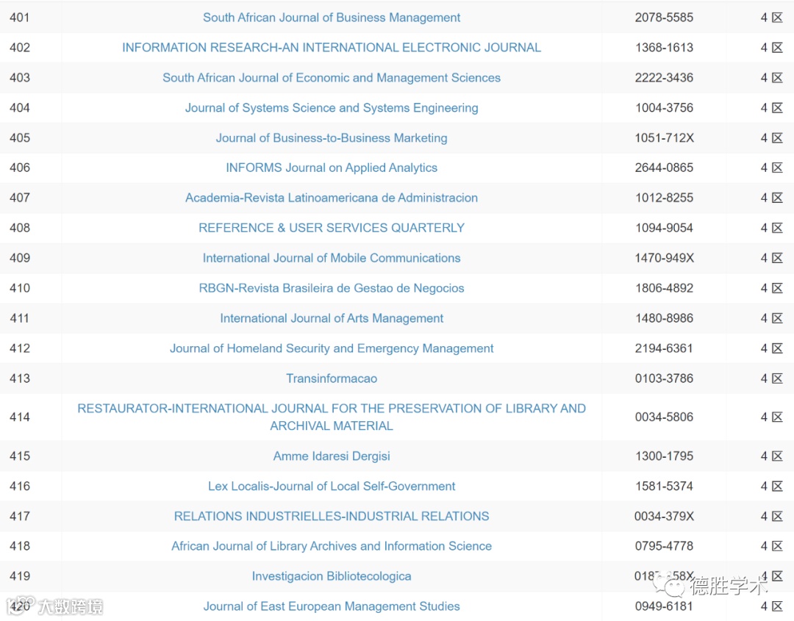Click row number 408

coord(20,228)
